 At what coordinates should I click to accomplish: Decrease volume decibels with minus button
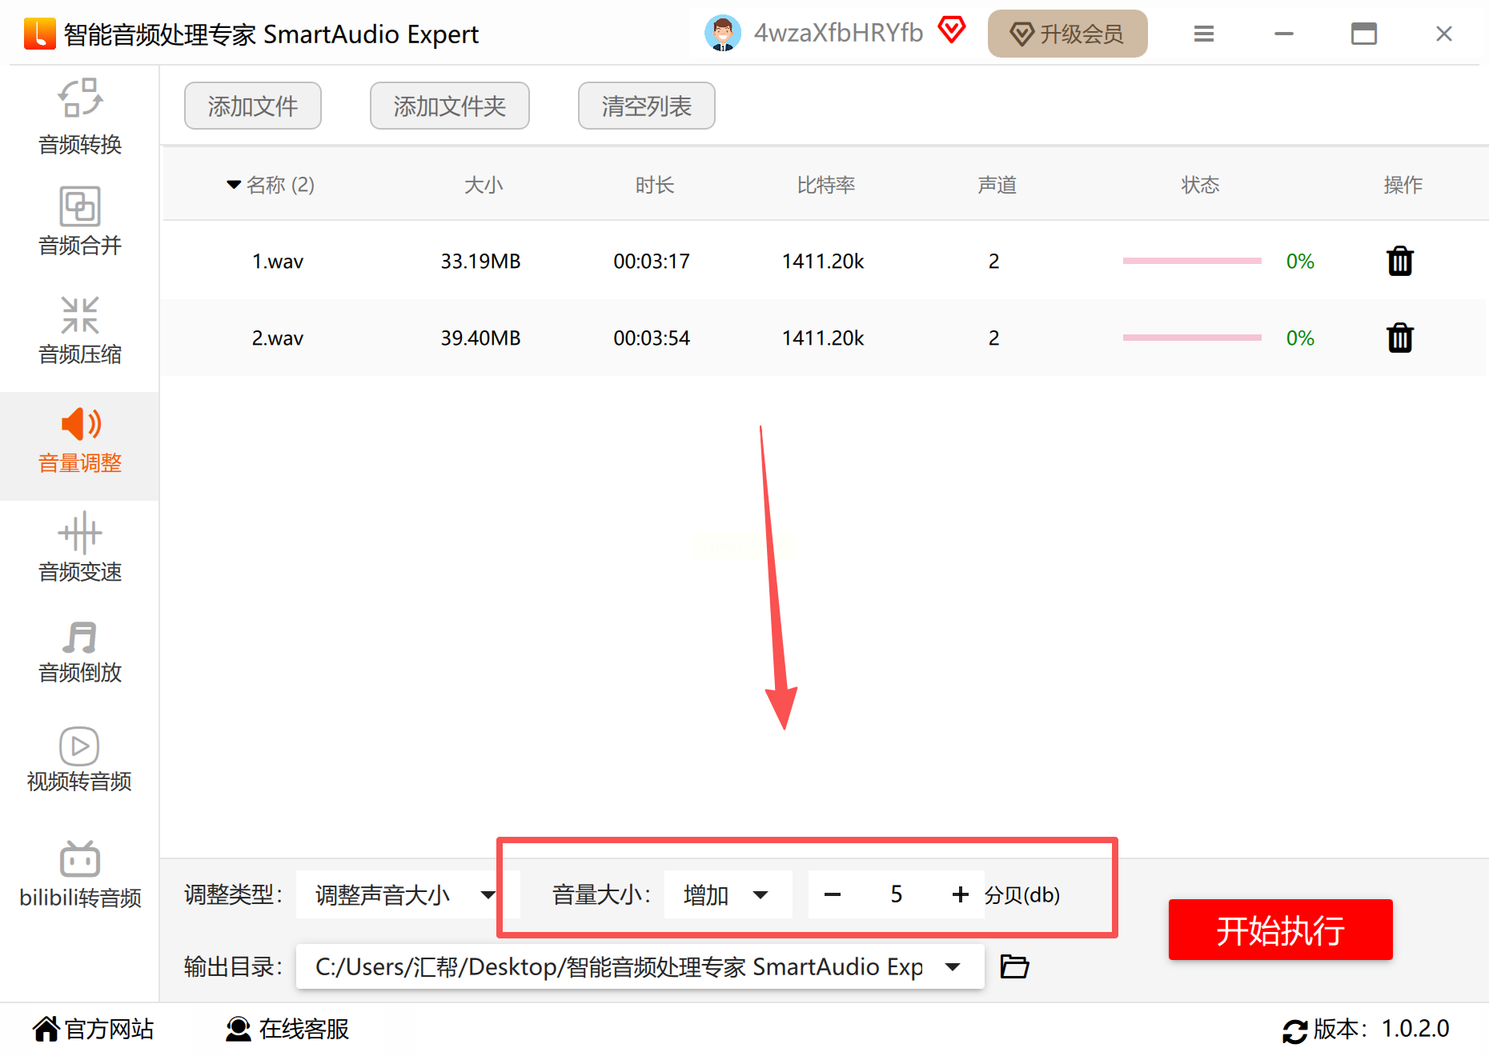(x=833, y=894)
